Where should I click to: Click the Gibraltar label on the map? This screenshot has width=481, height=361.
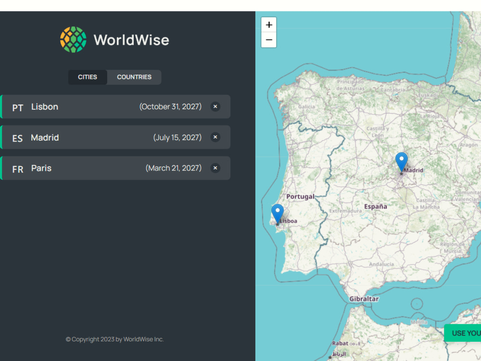[x=364, y=299]
